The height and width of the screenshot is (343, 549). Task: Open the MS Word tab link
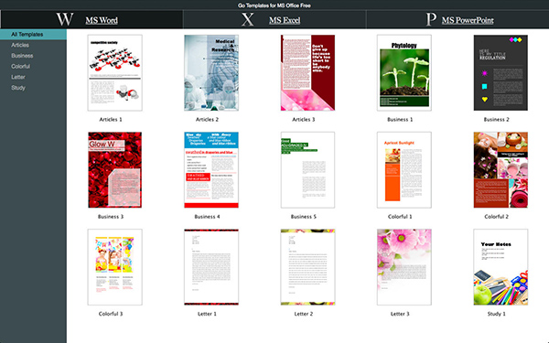pyautogui.click(x=102, y=20)
